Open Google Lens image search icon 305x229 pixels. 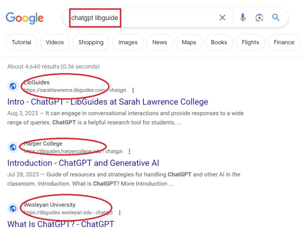tap(259, 17)
